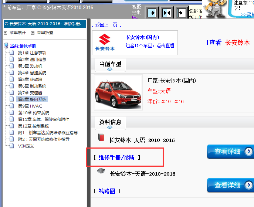Click the page icon beside 第11章 车体、驾驶室和附件

[12, 119]
